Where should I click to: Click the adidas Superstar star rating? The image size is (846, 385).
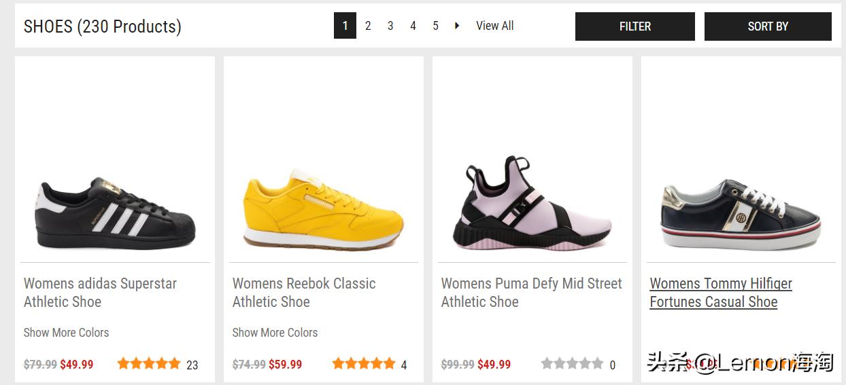point(148,364)
